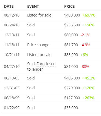The image size is (101, 116).
Task: Click the +69.1% change value
Action: pos(89,15)
